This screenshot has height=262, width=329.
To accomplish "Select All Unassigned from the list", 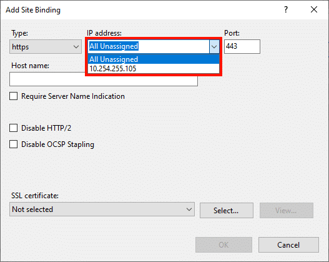I will (x=154, y=59).
